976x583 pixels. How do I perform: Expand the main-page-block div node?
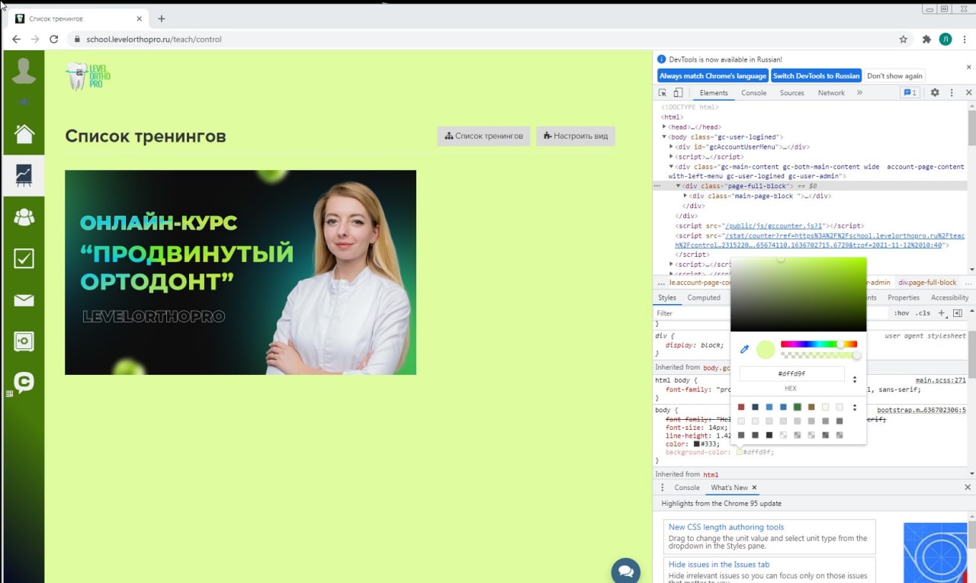(x=685, y=196)
